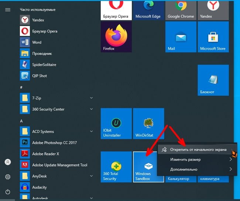
Task: Choose Изменить размер in context menu
Action: point(197,159)
